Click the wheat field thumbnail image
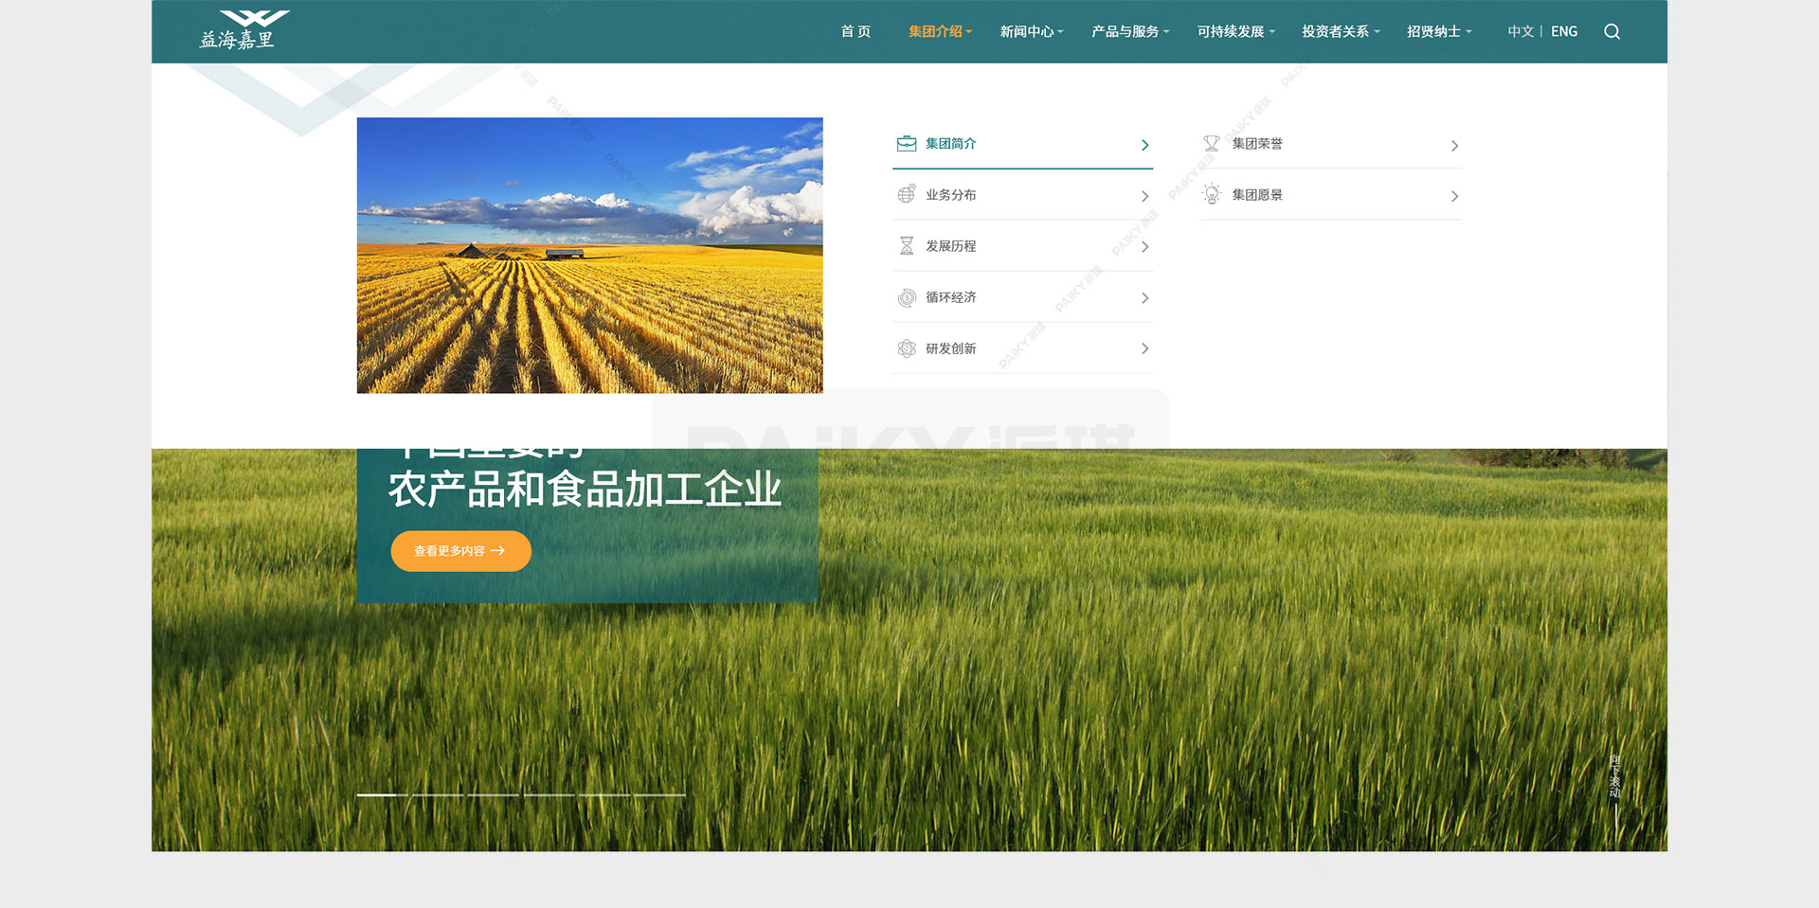This screenshot has width=1819, height=908. click(x=589, y=256)
